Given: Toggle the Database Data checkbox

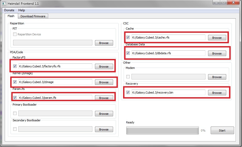Looking at the screenshot, I should coord(128,53).
